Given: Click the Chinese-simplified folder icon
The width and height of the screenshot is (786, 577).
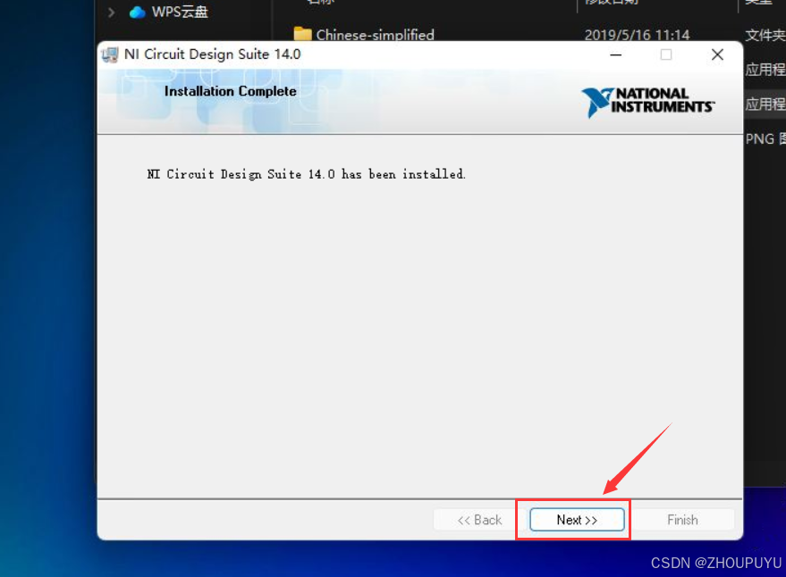Looking at the screenshot, I should pos(302,34).
